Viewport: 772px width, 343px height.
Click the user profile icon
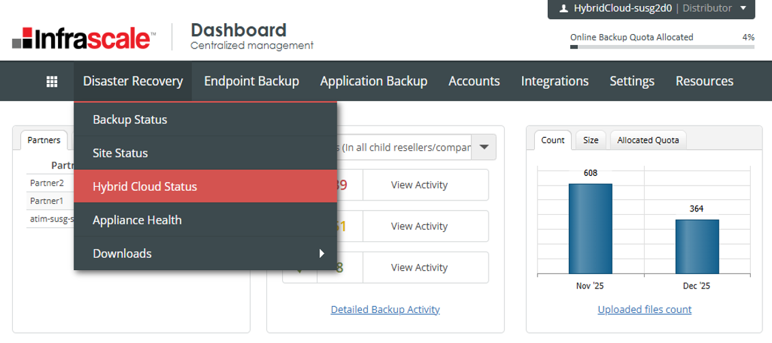(x=563, y=9)
